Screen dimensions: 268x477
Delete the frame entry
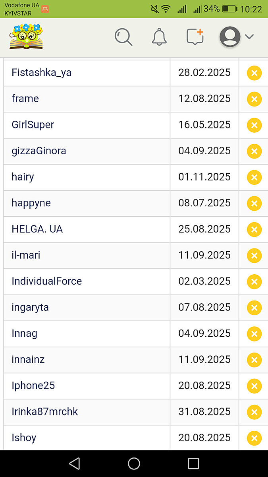254,99
